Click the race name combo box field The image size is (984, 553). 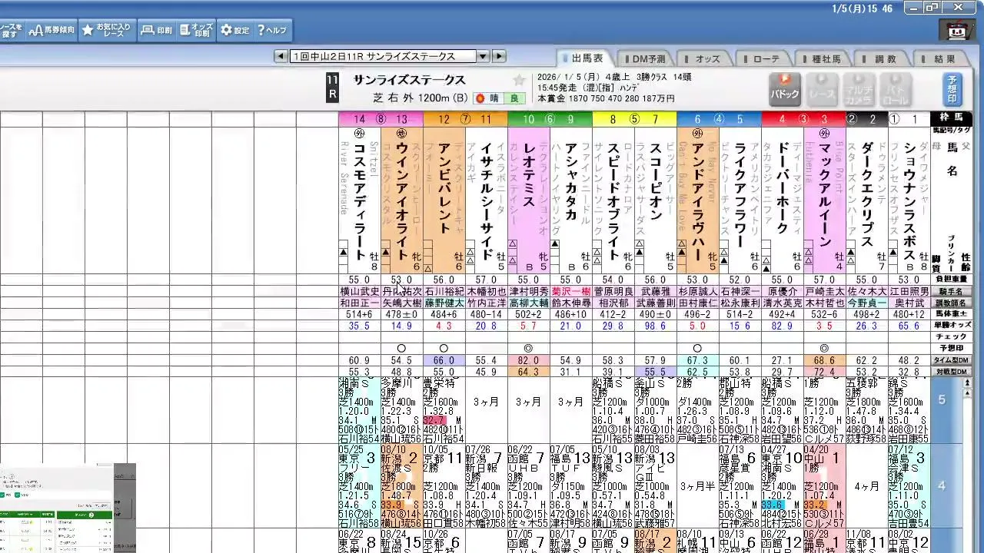tap(383, 56)
